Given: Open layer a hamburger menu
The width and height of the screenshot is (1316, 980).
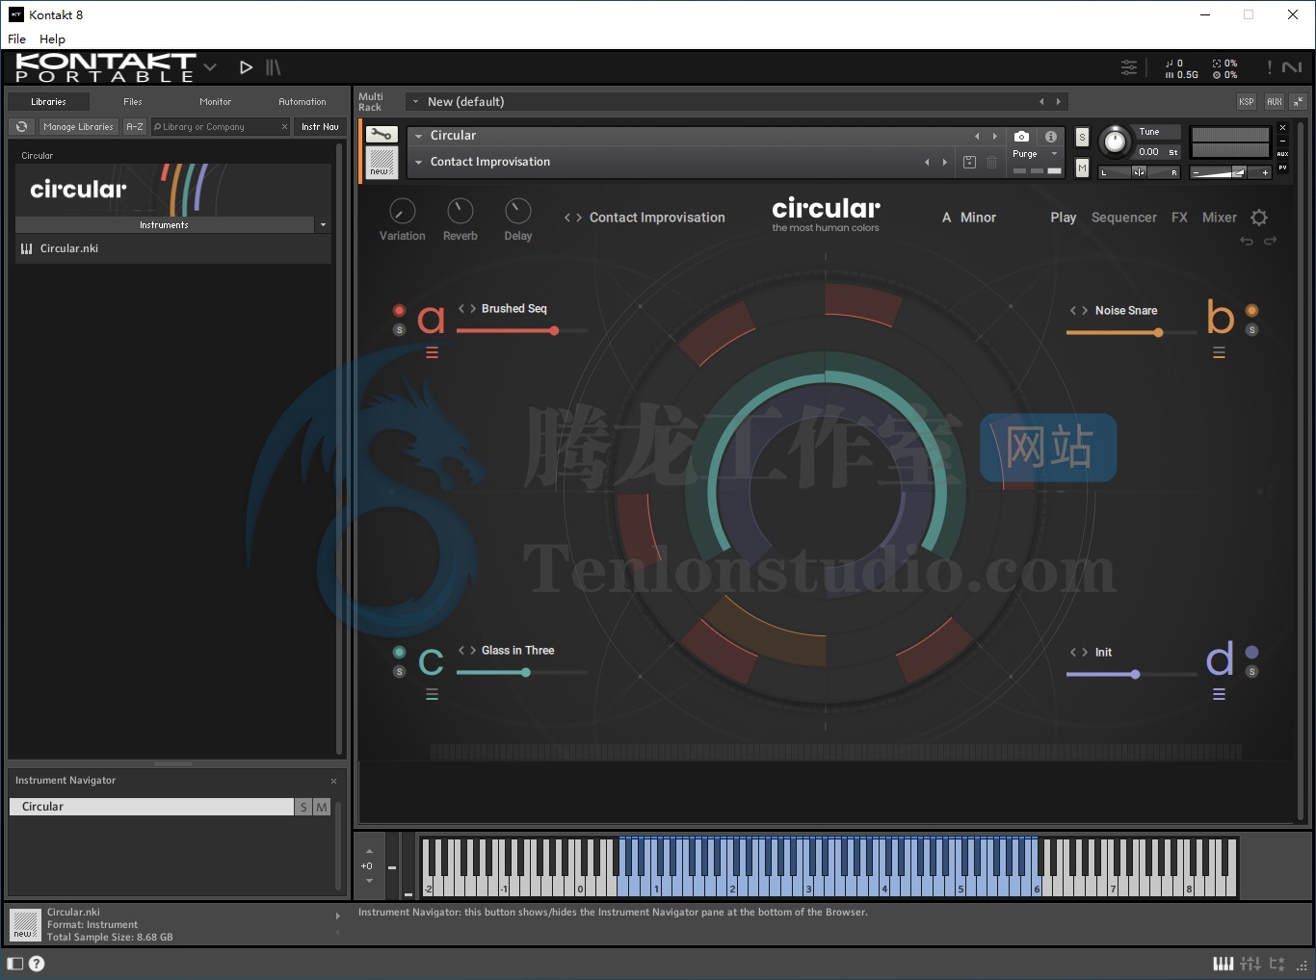Looking at the screenshot, I should (x=432, y=353).
